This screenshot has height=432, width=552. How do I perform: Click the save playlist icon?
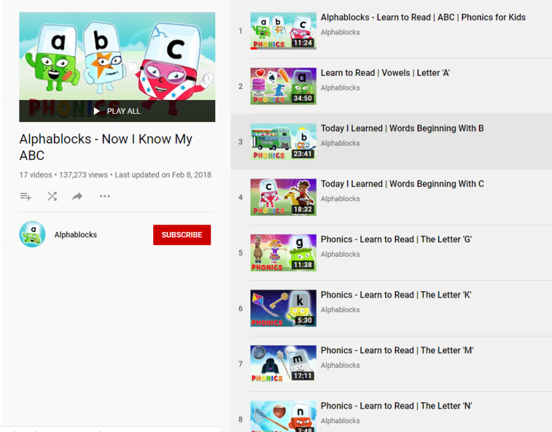pos(26,196)
